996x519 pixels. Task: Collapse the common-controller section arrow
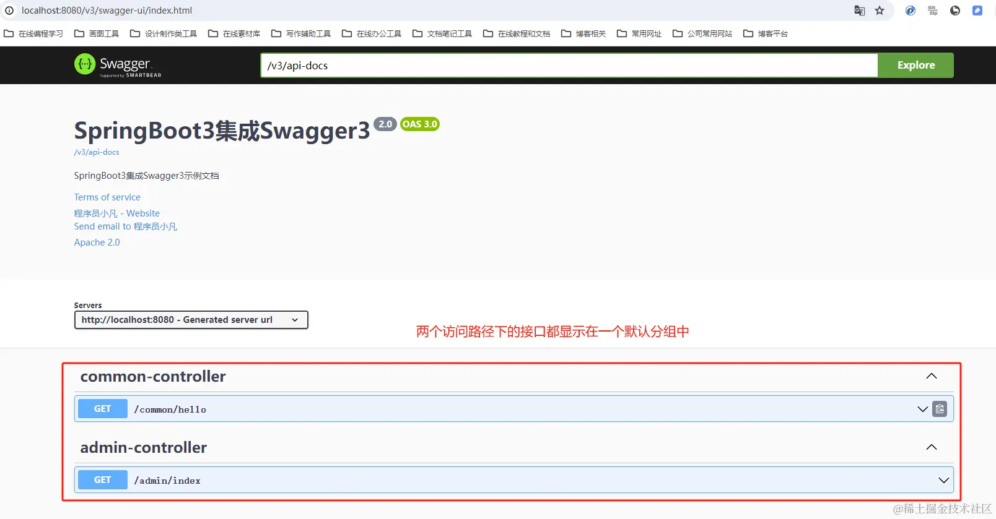point(932,376)
